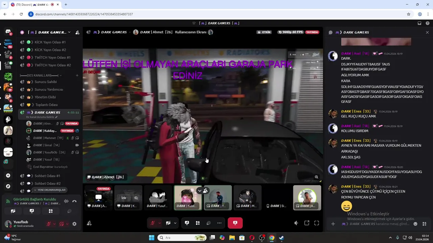The width and height of the screenshot is (433, 243).
Task: Invite members icon next to server name
Action: click(77, 32)
